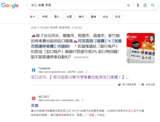The image size is (160, 122).
Task: Open more options for Facebook result
Action: tap(87, 72)
